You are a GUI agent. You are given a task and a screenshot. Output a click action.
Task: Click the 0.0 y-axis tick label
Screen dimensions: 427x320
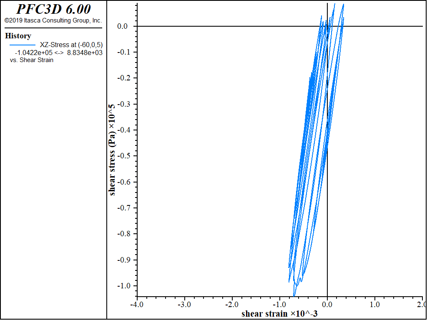(x=122, y=26)
